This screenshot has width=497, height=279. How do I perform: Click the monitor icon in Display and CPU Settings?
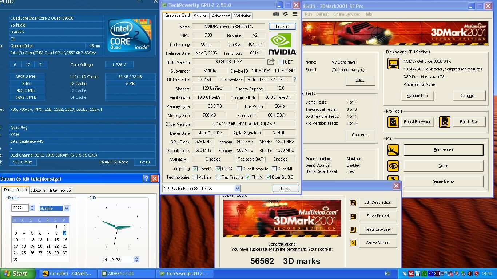coord(393,63)
